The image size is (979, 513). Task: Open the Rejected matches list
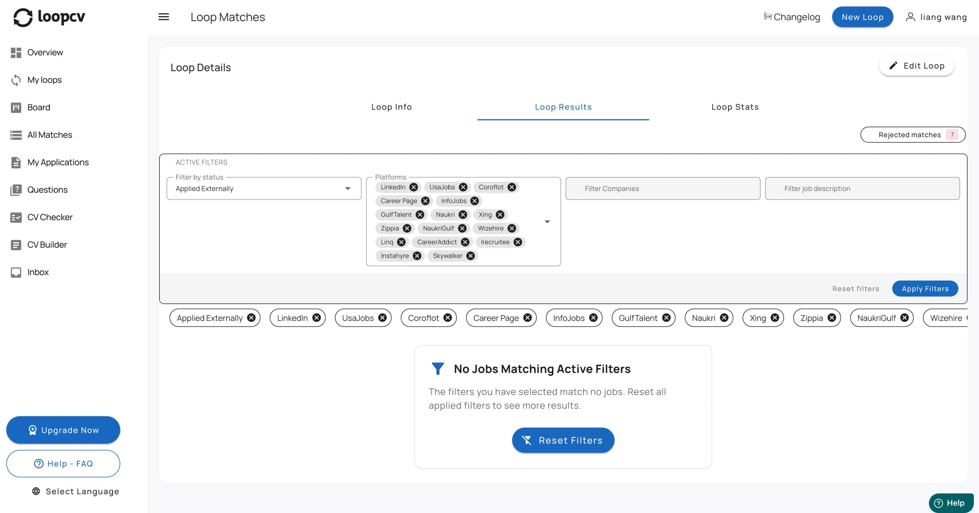pos(913,135)
